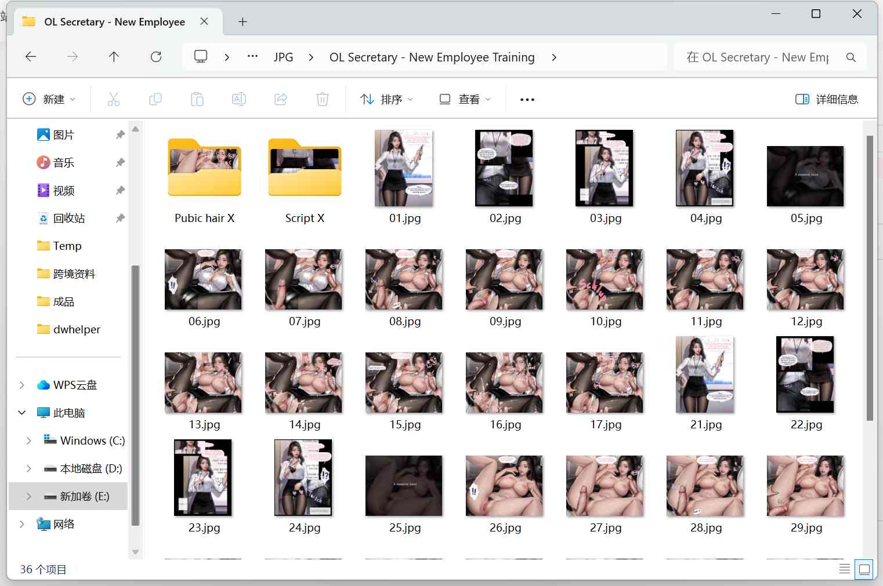Expand the WPS云盘 tree node

coord(22,385)
